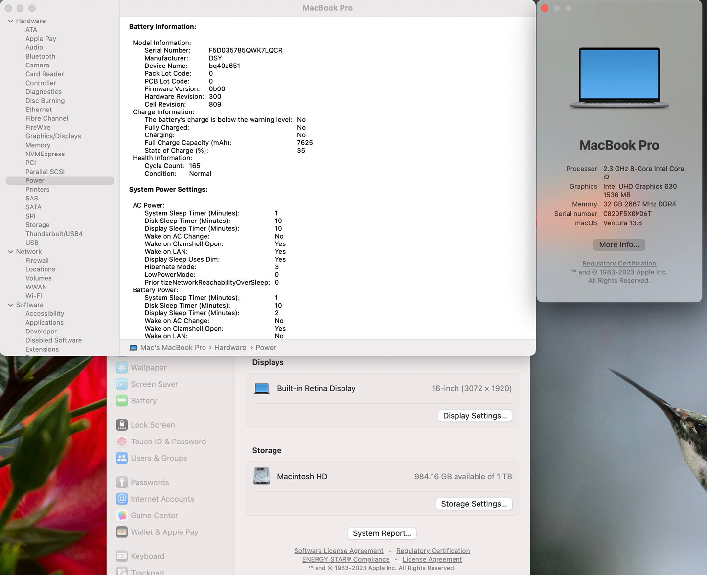Open Touch ID & Password settings icon
707x575 pixels.
[122, 441]
